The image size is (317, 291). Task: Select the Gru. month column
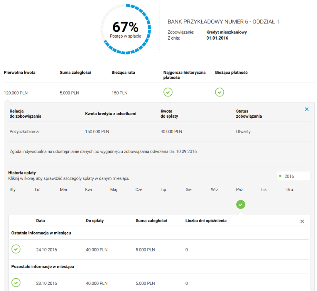pos(290,190)
